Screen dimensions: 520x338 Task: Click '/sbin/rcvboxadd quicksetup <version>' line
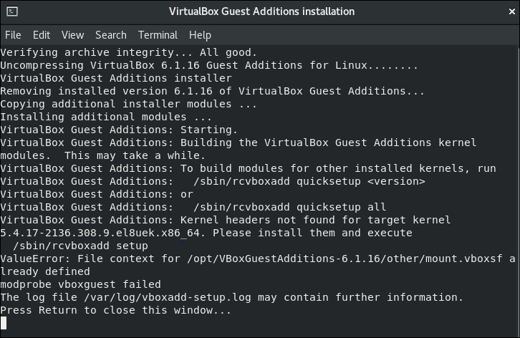[x=213, y=181]
